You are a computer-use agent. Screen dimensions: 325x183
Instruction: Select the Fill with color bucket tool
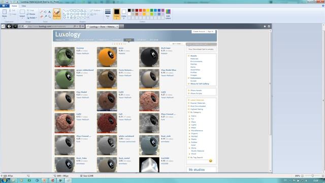(45, 12)
